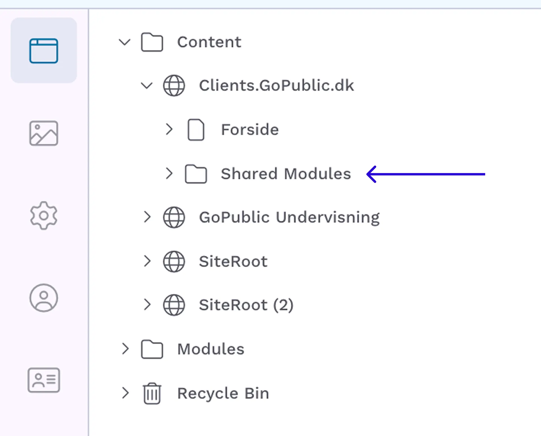This screenshot has width=541, height=436.
Task: Open the Users section sidebar icon
Action: 44,298
